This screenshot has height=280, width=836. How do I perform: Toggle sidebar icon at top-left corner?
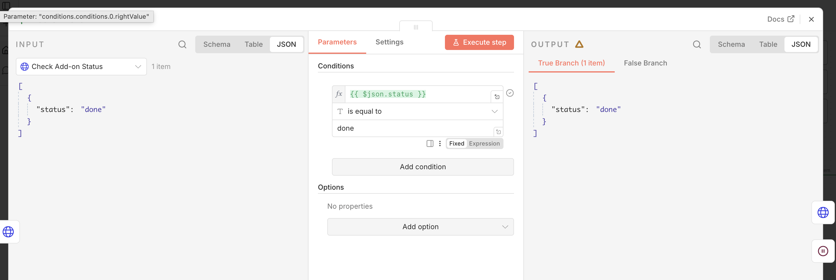pos(6,6)
